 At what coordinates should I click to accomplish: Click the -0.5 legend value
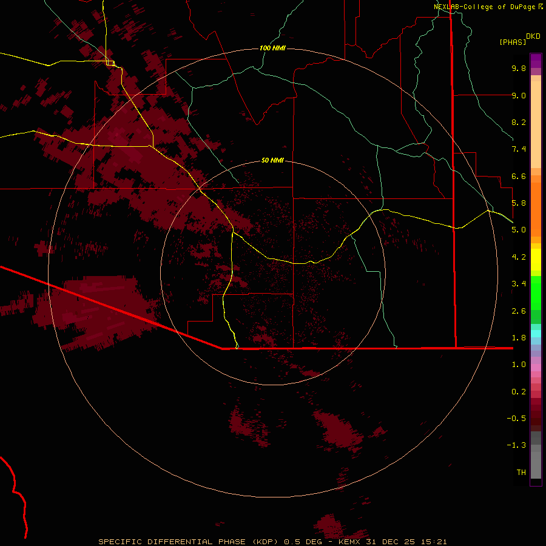516,419
